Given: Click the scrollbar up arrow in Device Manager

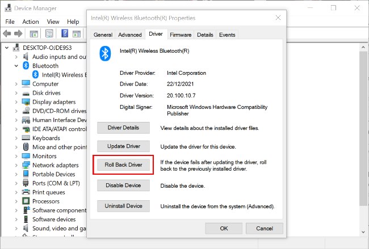Looking at the screenshot, I should coord(363,48).
